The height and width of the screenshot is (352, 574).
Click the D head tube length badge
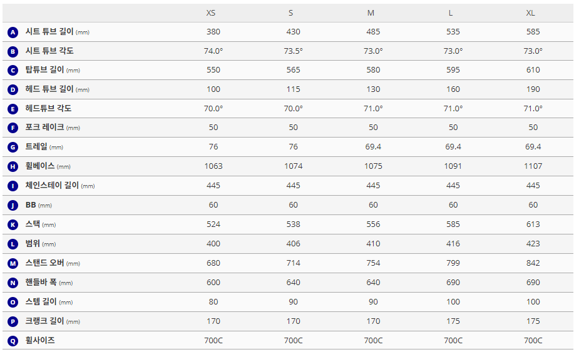pos(13,90)
